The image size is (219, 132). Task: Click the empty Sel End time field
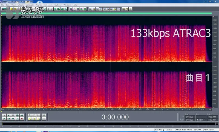pos(201,117)
